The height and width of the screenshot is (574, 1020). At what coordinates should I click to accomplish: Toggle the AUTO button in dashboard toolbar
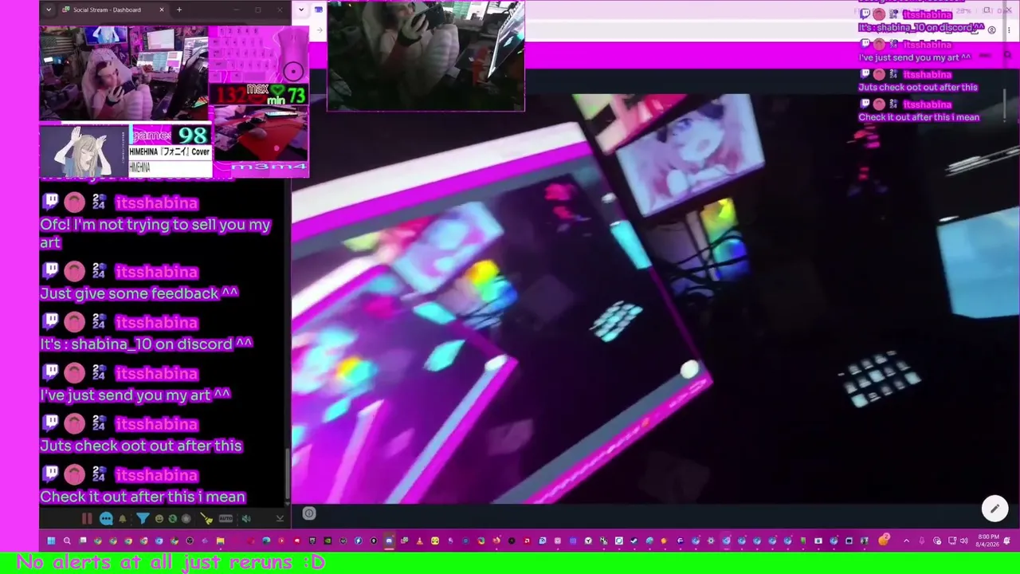tap(226, 519)
